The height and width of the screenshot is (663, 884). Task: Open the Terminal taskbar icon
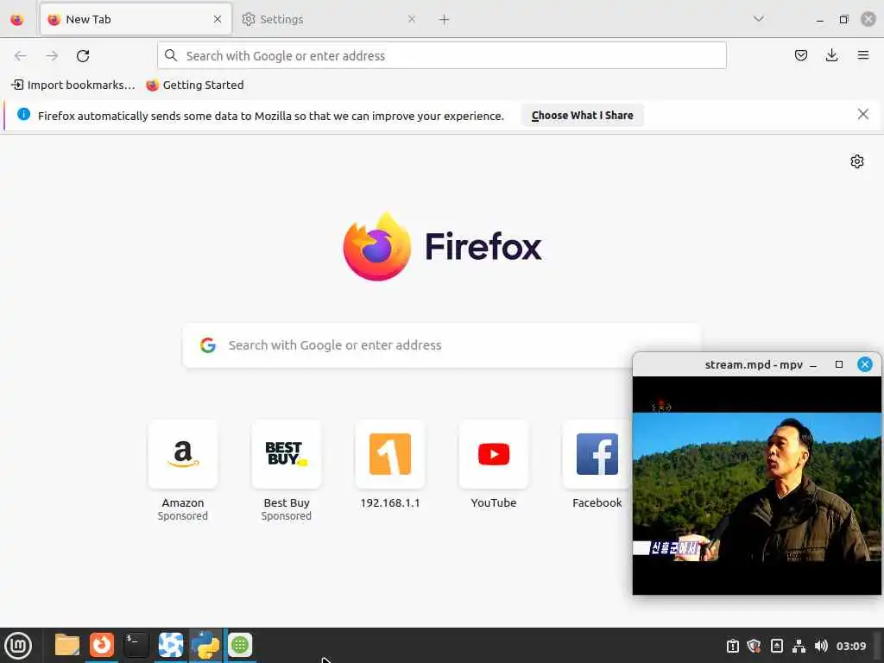point(136,645)
